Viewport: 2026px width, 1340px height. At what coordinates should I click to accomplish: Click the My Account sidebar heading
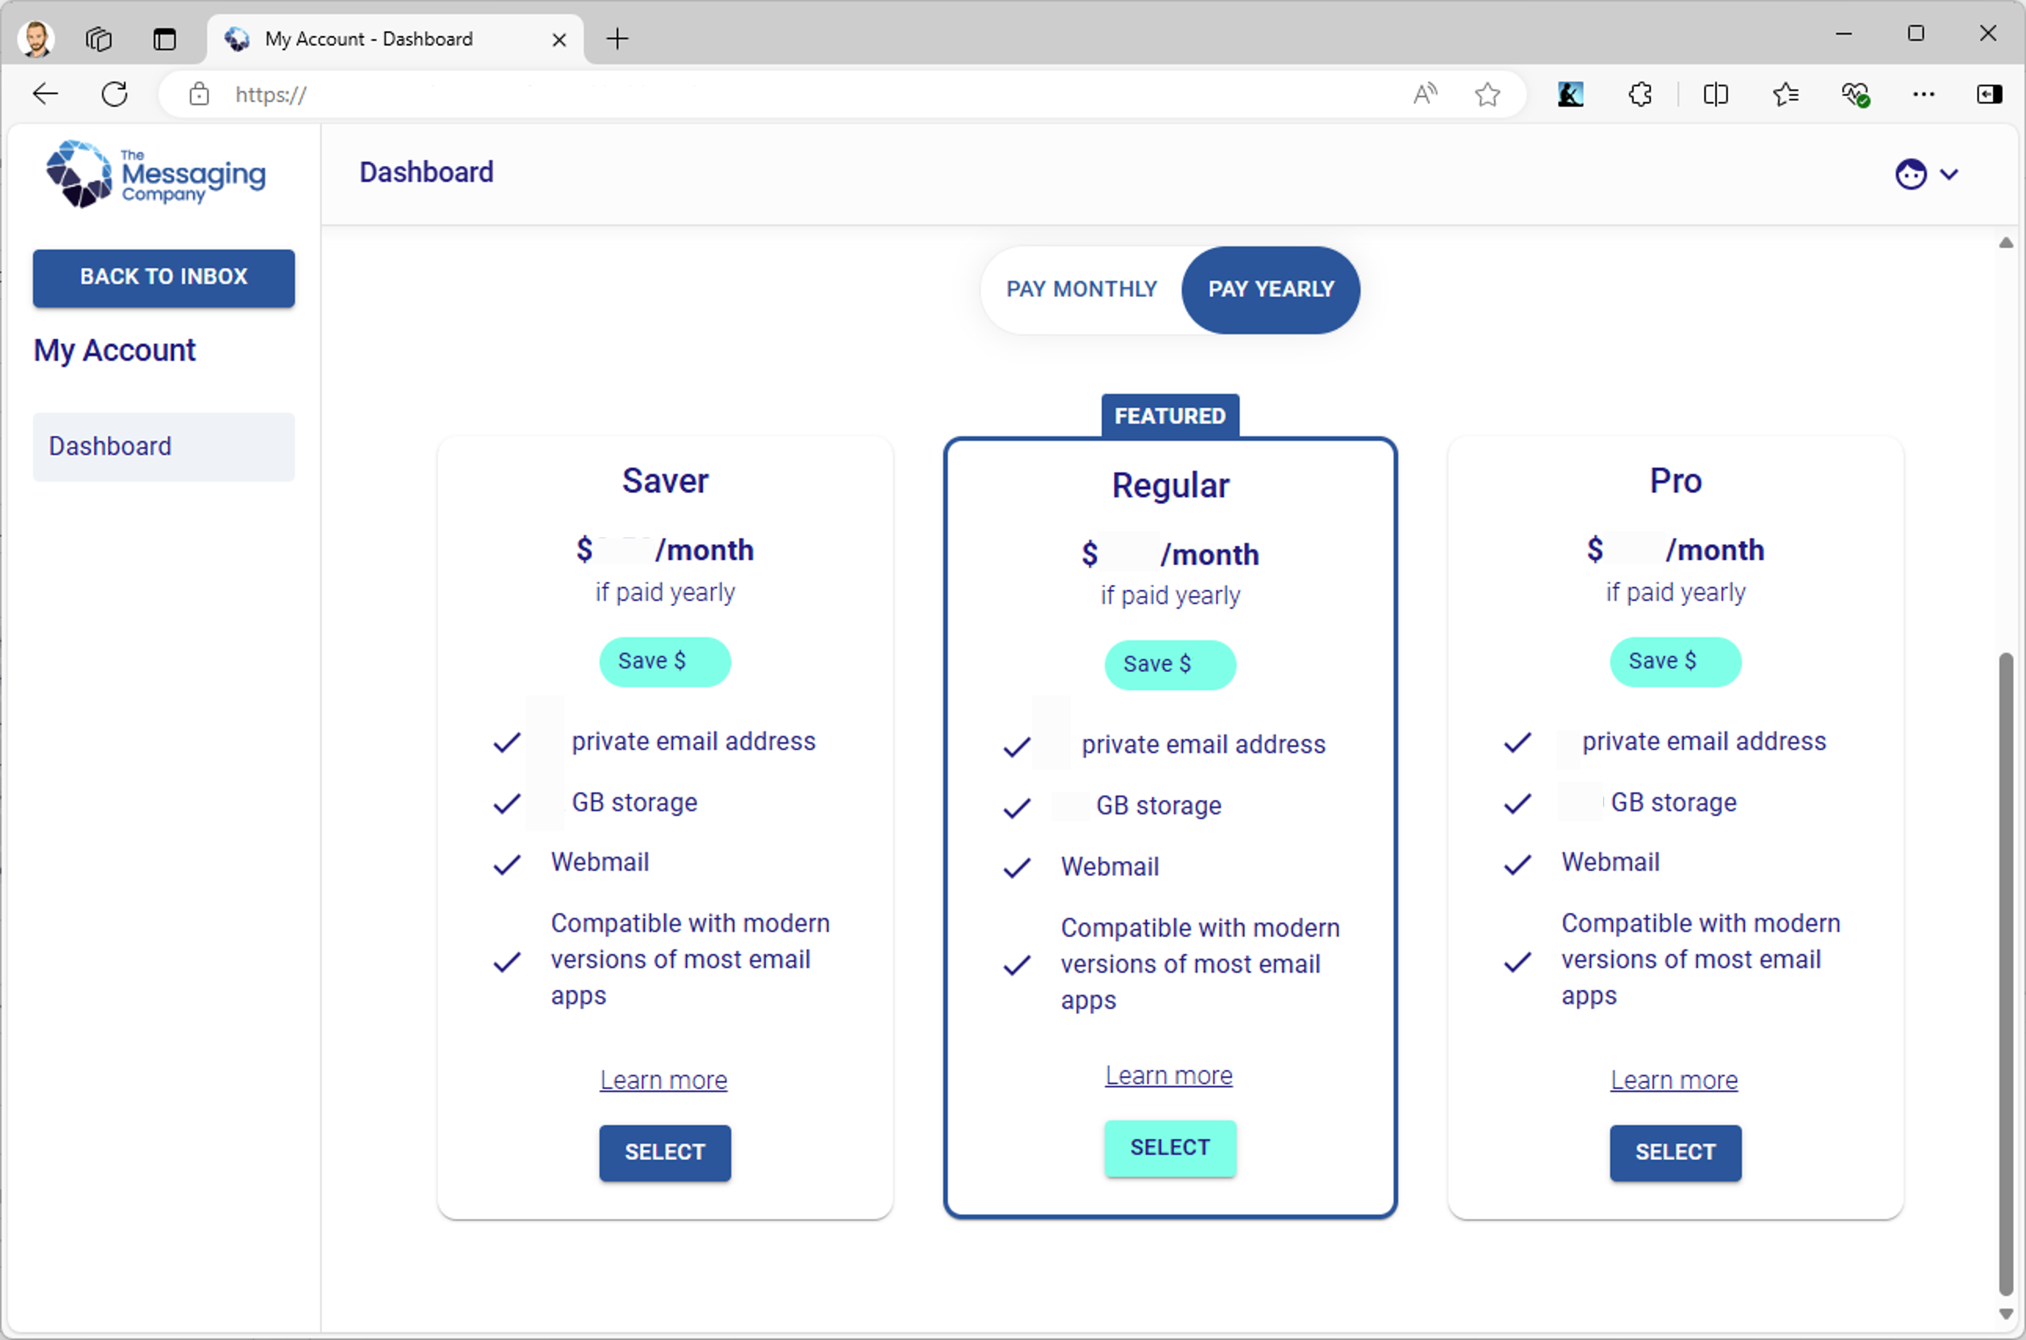(x=114, y=350)
